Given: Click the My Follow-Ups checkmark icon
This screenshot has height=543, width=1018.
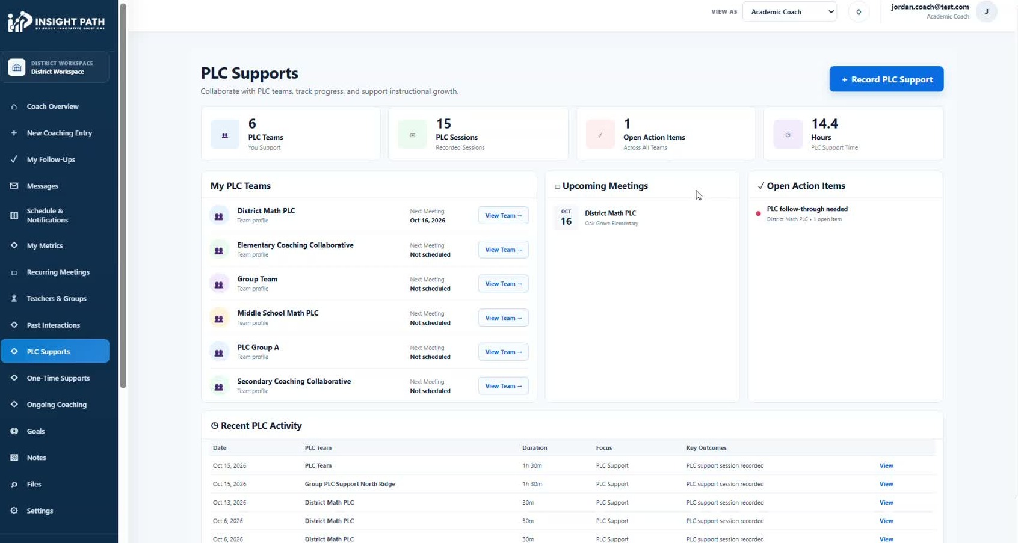Looking at the screenshot, I should click(x=14, y=159).
